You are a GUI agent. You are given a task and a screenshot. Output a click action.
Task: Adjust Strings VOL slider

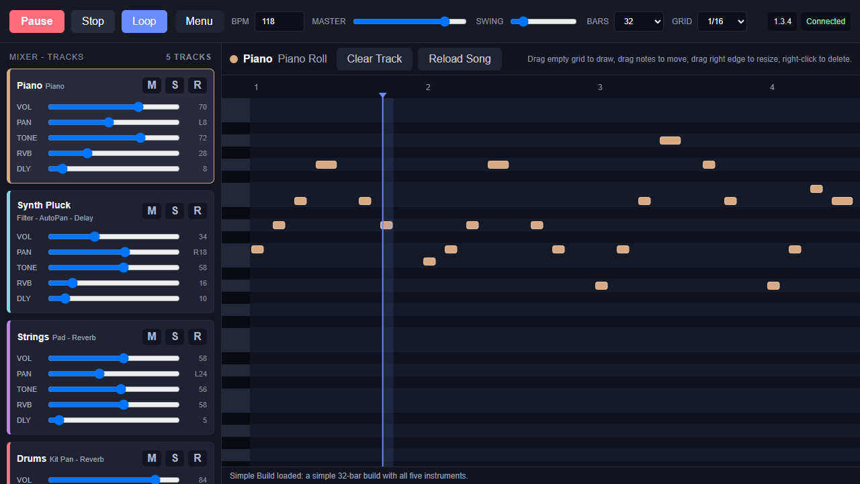[114, 358]
